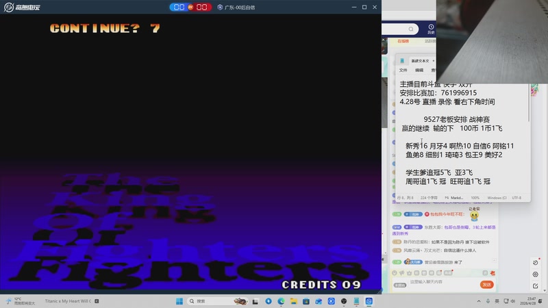Click the orange 发送 send button
The height and width of the screenshot is (308, 548).
487,285
